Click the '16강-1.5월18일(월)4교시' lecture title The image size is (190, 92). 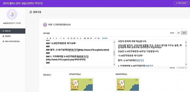point(59,25)
